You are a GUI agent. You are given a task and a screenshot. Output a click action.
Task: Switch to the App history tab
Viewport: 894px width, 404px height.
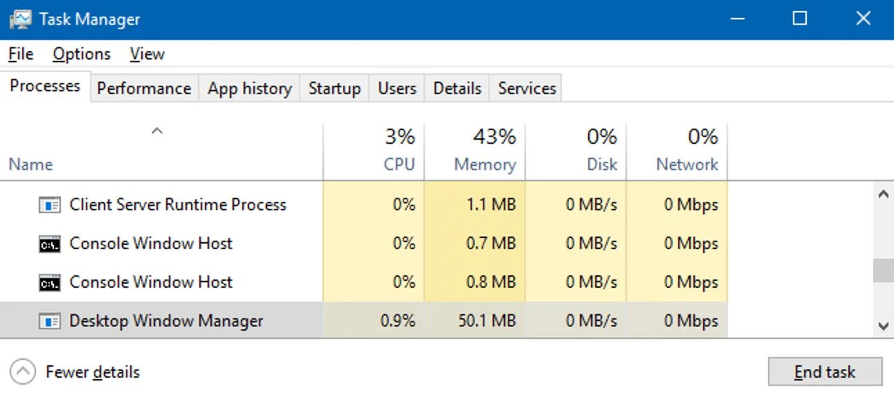tap(249, 89)
